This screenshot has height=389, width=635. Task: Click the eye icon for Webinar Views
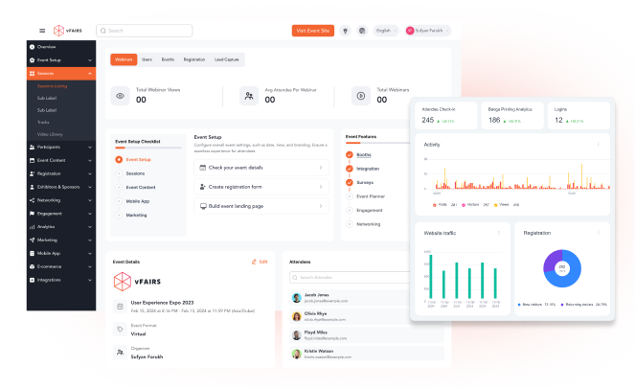[x=120, y=96]
